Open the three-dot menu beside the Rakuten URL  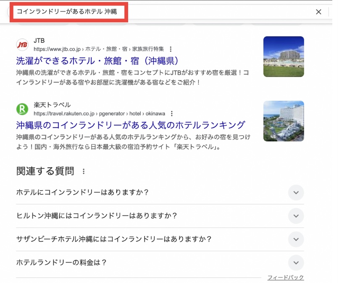[x=171, y=113]
